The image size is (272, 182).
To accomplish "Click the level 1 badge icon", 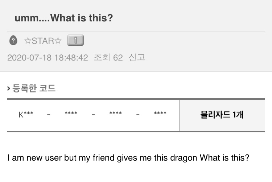I will tap(75, 41).
